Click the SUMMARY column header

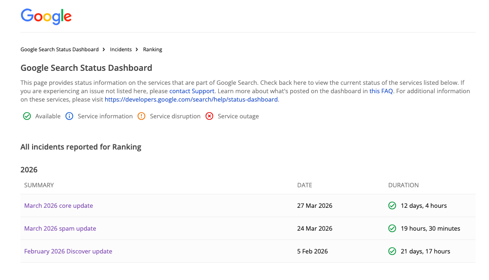pyautogui.click(x=39, y=185)
